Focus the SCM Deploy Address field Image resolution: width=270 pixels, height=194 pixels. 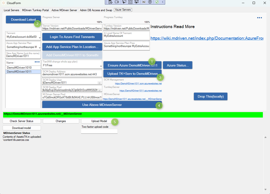click(72, 73)
